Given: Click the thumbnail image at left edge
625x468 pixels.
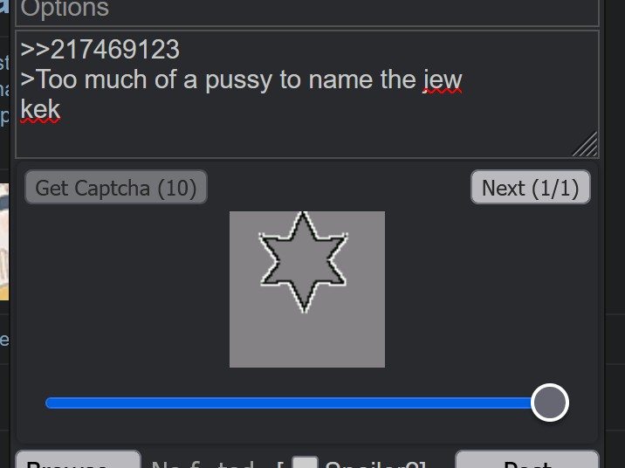Looking at the screenshot, I should [x=4, y=242].
